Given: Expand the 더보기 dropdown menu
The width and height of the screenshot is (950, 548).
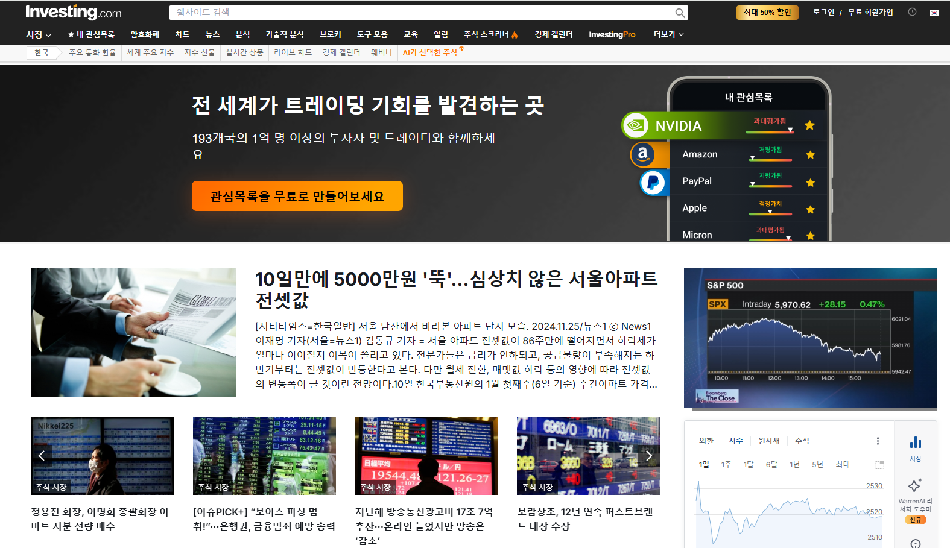Looking at the screenshot, I should (668, 34).
